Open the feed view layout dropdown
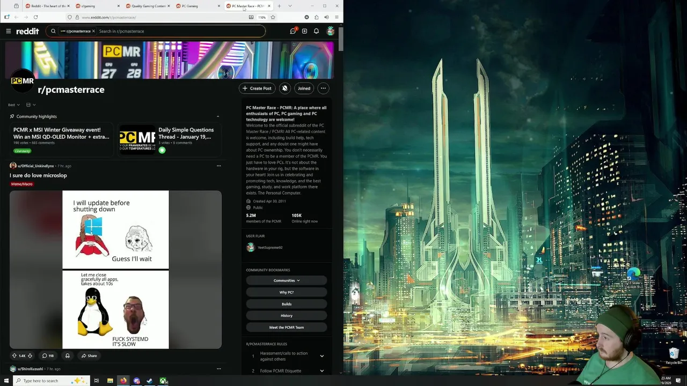Image resolution: width=687 pixels, height=386 pixels. pyautogui.click(x=31, y=105)
